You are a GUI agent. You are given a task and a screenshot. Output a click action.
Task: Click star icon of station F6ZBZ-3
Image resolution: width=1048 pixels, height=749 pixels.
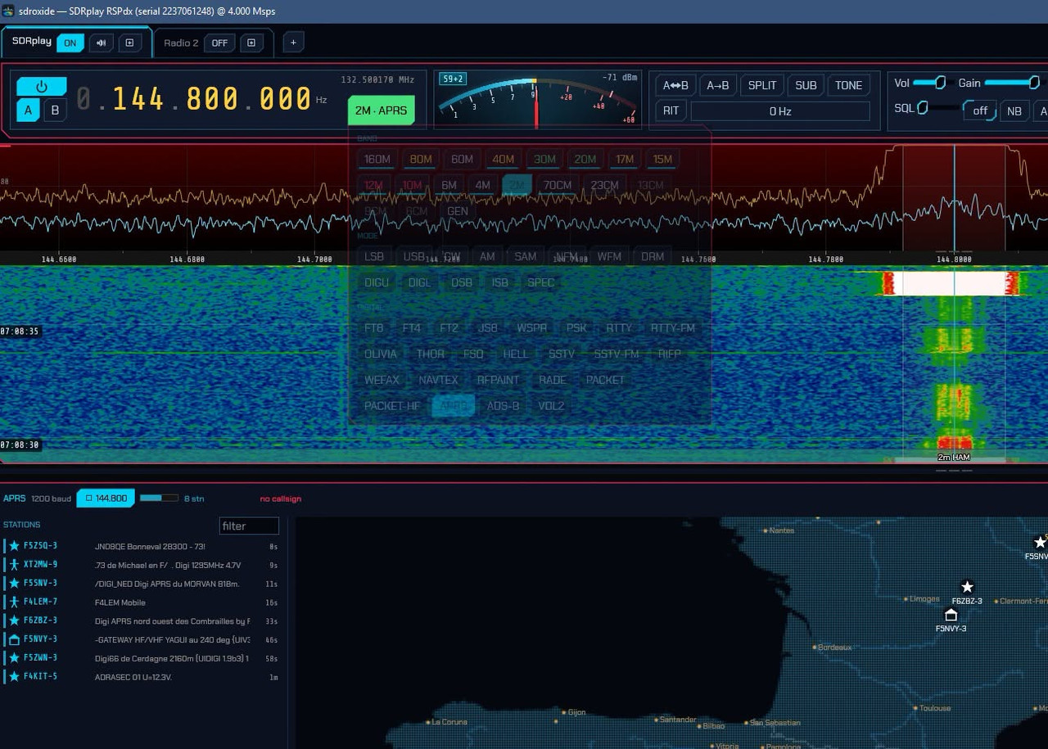point(14,620)
